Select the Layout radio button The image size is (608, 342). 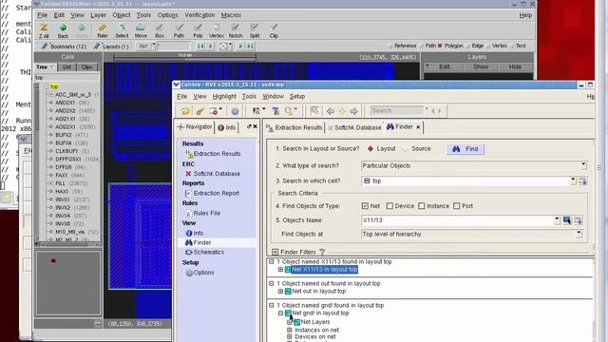point(370,148)
